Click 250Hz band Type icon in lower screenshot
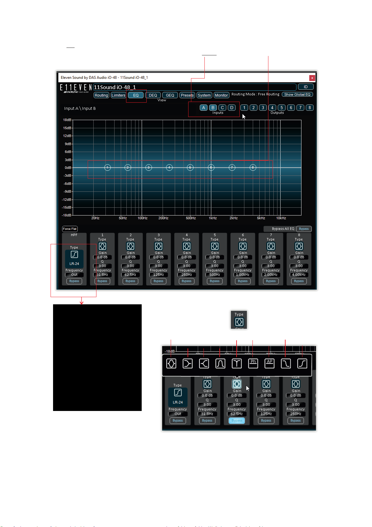The height and width of the screenshot is (527, 372). (x=296, y=384)
